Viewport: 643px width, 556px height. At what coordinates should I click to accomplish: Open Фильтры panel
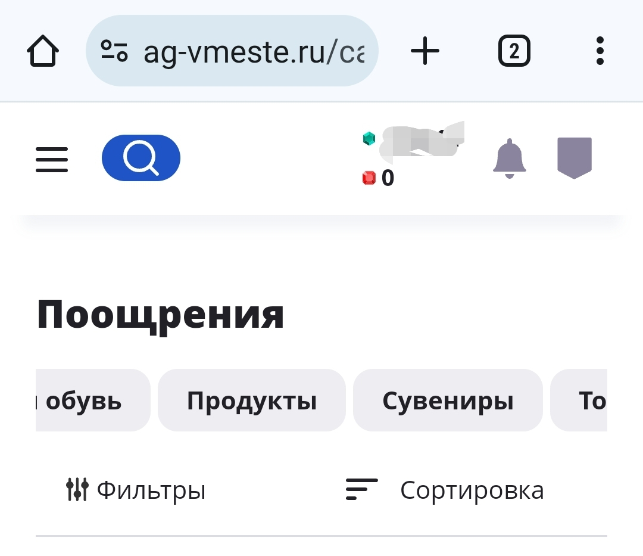tap(136, 489)
